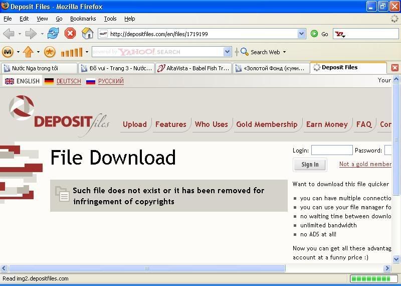The width and height of the screenshot is (401, 286).
Task: Click the star bookmark icon in toolbar
Action: tap(50, 52)
